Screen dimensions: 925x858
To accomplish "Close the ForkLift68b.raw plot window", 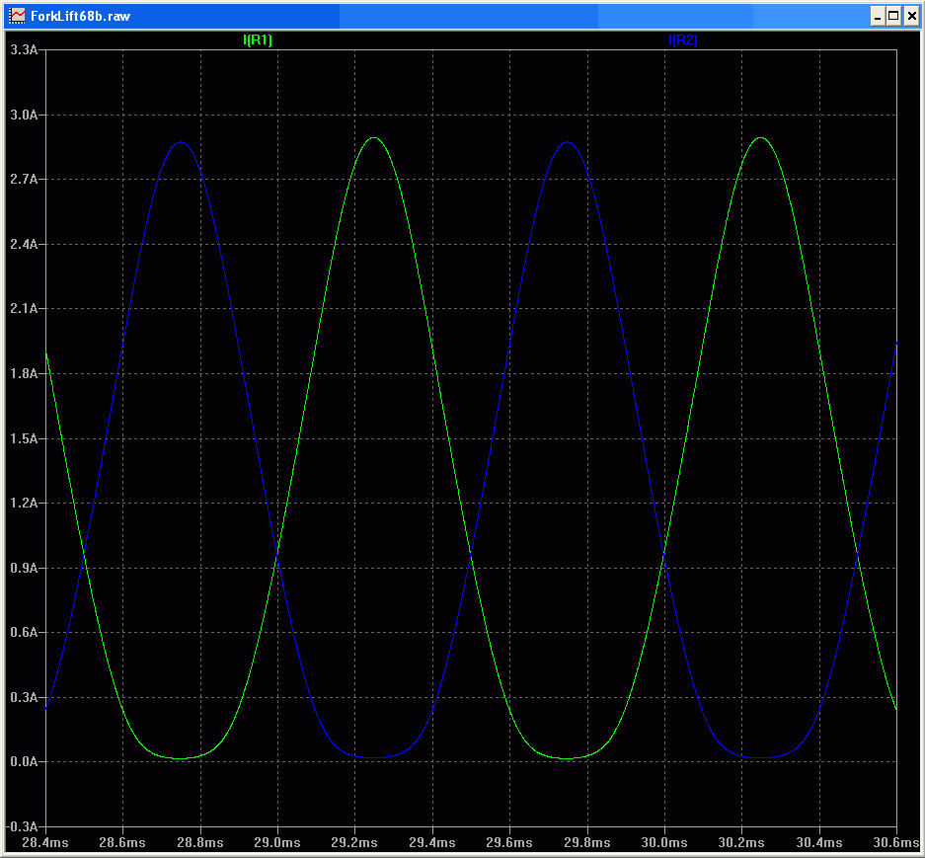I will coord(911,16).
